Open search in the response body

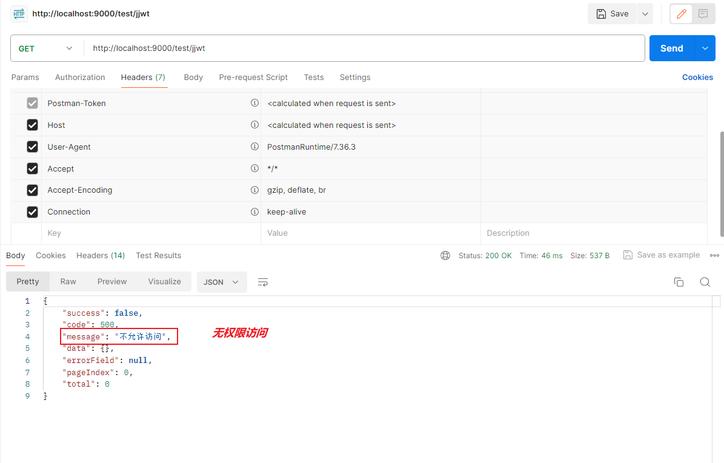coord(704,281)
